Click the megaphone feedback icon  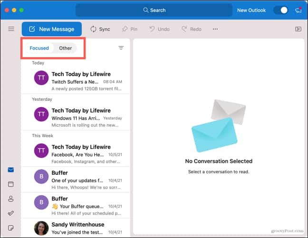tap(298, 10)
